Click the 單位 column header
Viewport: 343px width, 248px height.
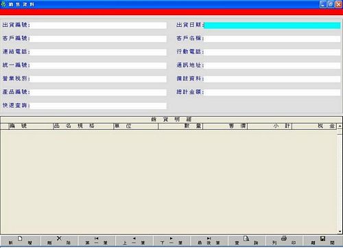click(136, 126)
